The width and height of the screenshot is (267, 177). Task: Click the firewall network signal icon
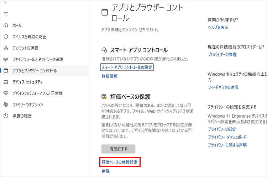5,59
